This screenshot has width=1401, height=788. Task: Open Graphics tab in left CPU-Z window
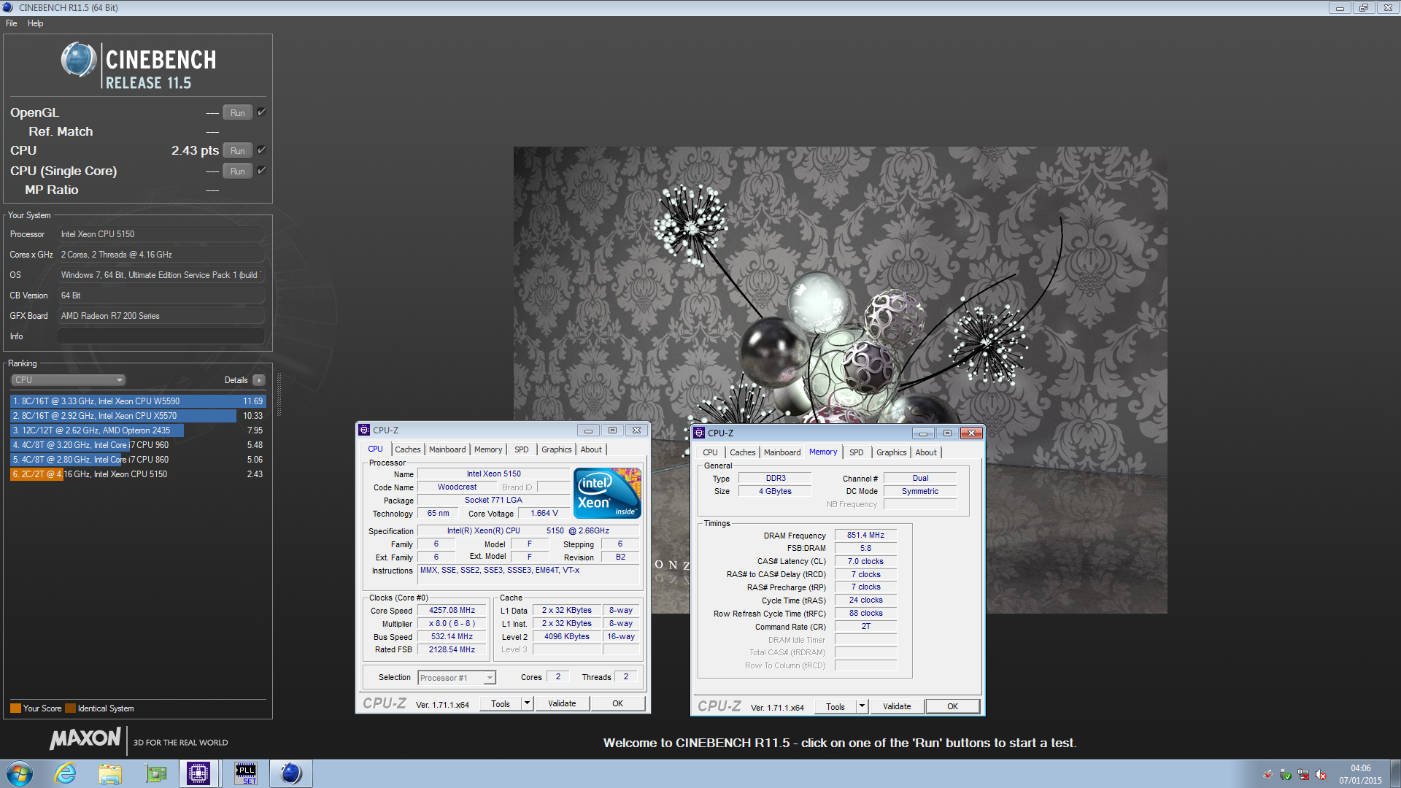(557, 449)
